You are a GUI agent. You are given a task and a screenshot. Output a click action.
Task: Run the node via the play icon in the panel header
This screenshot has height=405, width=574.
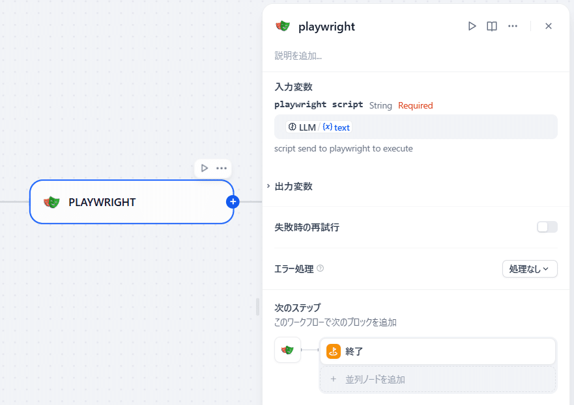pyautogui.click(x=472, y=26)
